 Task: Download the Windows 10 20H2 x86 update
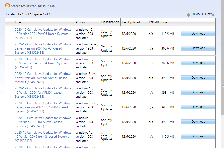(198, 136)
